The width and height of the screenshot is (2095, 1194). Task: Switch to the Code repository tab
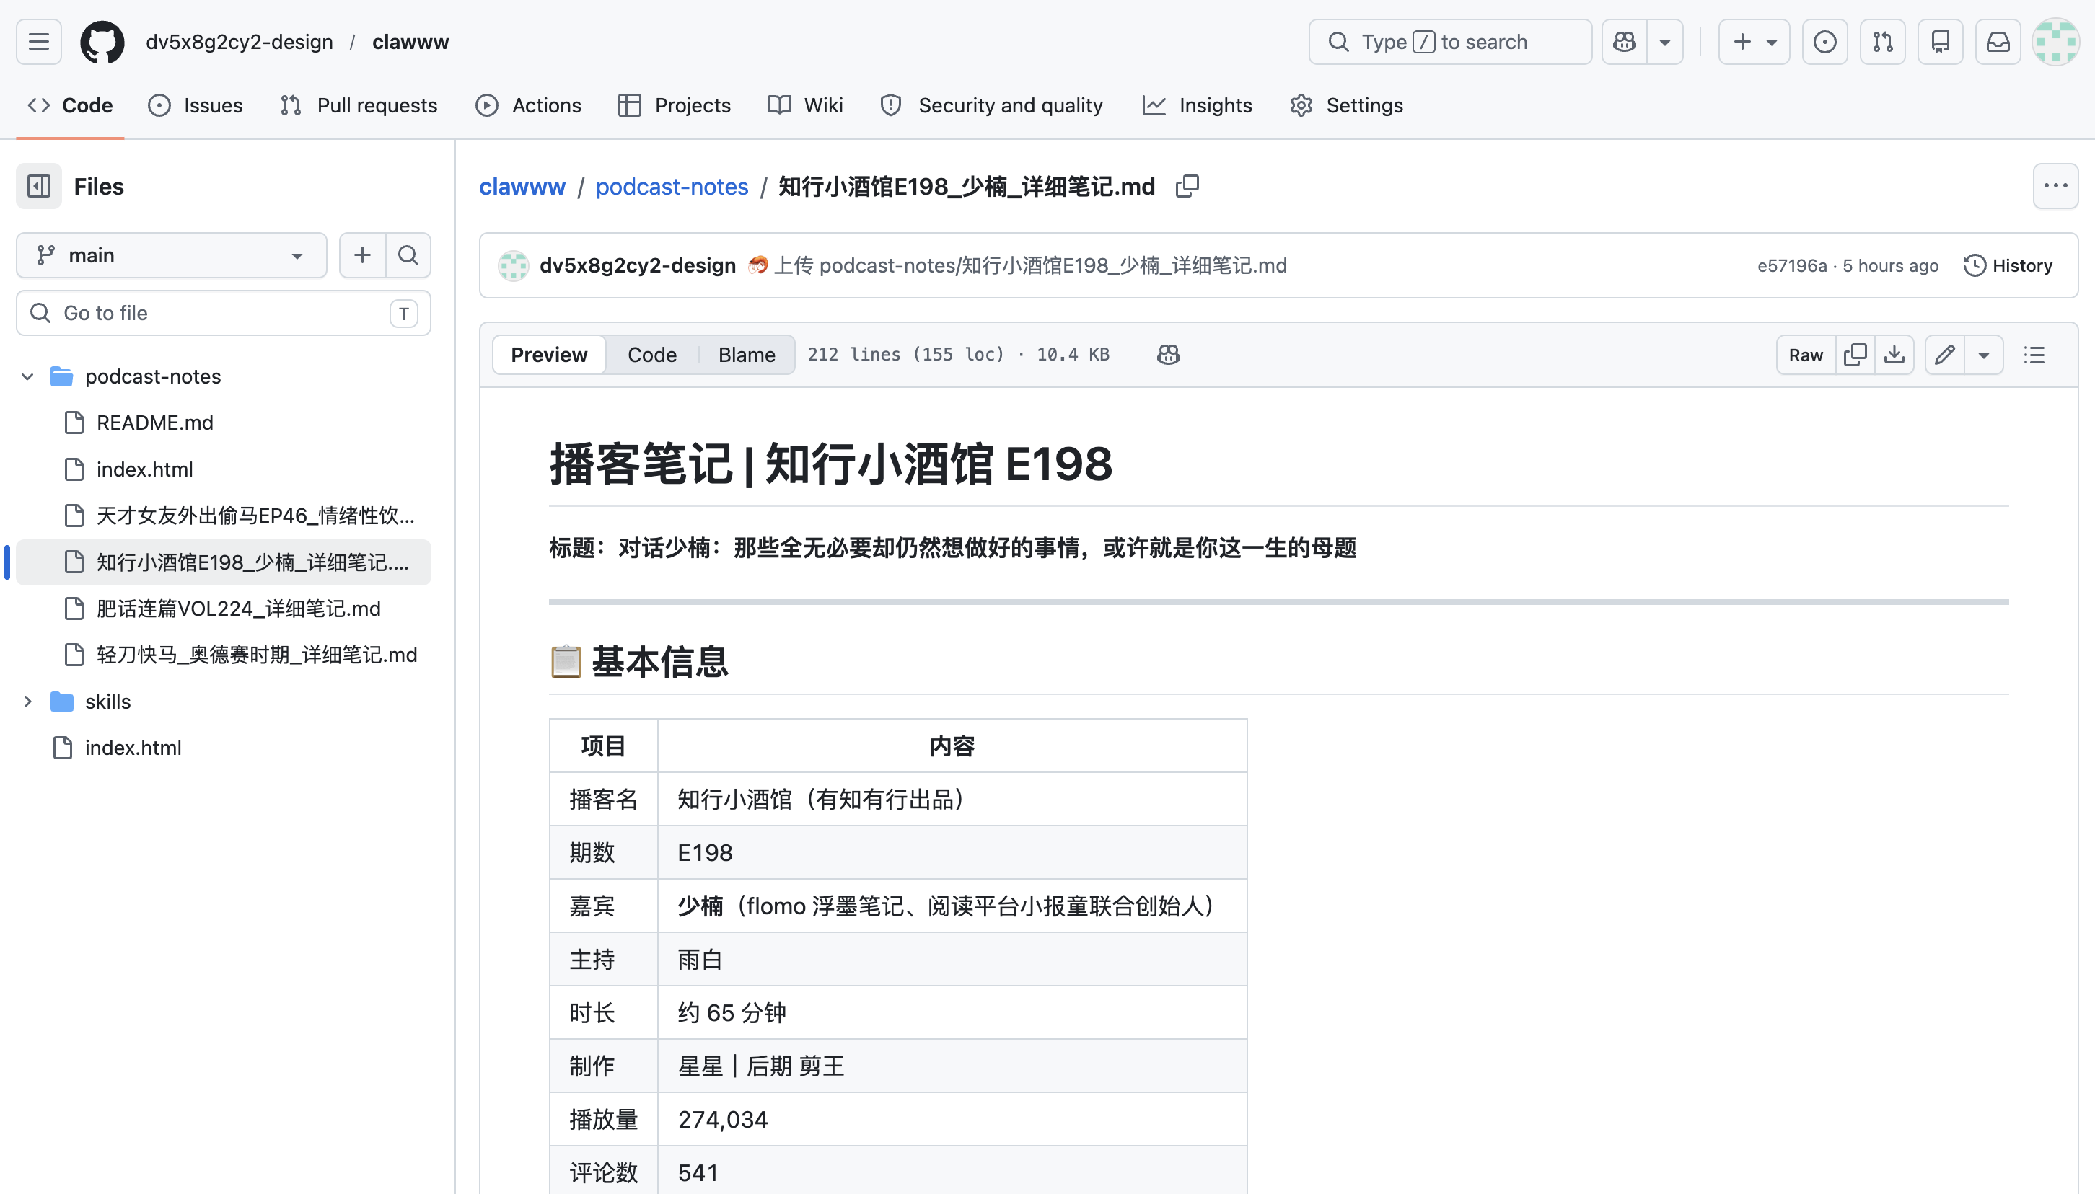[x=71, y=105]
